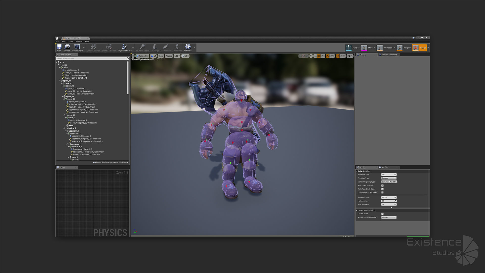Switch to Preview Scene Set tab
Screen dimensions: 485x273
coord(389,55)
